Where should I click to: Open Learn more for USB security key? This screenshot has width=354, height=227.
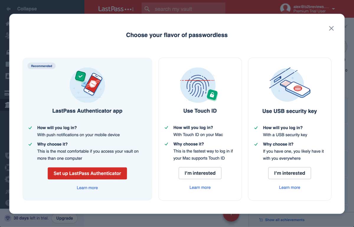click(289, 187)
